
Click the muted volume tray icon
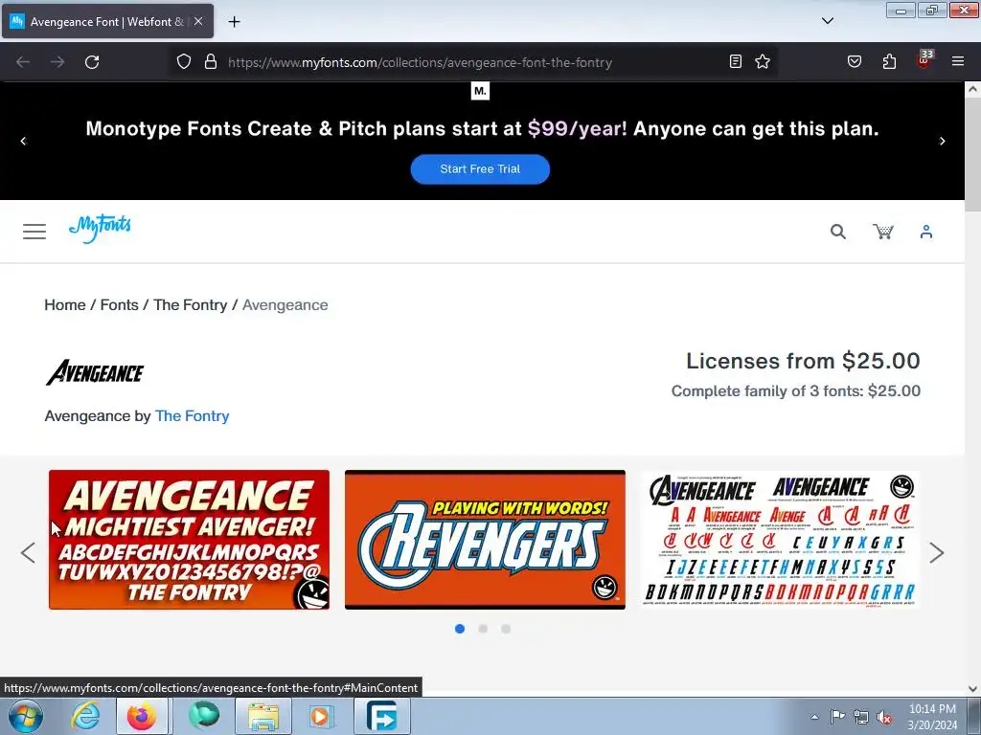pos(884,717)
